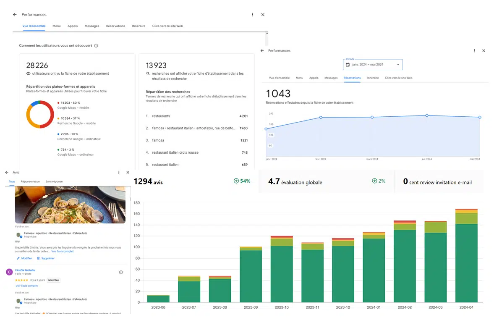This screenshot has width=494, height=320.
Task: Click the calendar icon in the Période field
Action: [348, 65]
